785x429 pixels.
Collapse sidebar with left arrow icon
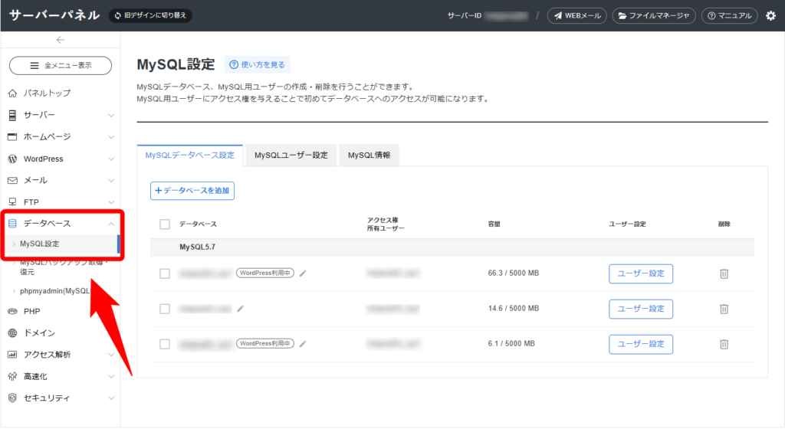tap(61, 40)
